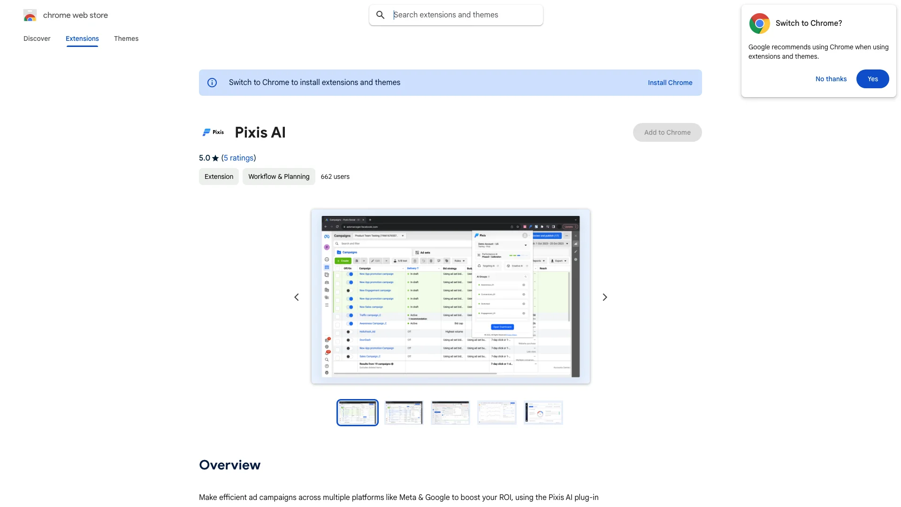Click the Switch to Chrome? popup title
This screenshot has width=901, height=507.
coord(809,23)
